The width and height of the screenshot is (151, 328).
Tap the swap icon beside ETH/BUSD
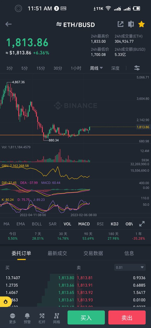pos(59,25)
